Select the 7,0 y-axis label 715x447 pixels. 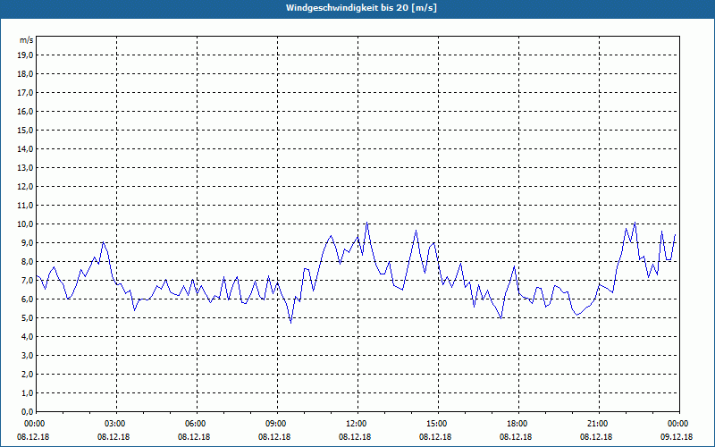click(x=28, y=281)
